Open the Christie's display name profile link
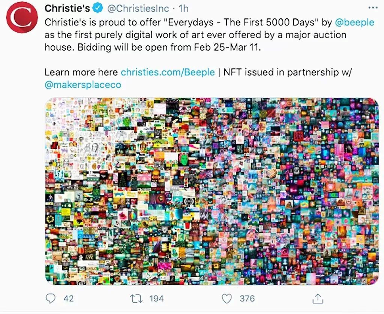Screen dimensions: 384x314 coord(67,8)
